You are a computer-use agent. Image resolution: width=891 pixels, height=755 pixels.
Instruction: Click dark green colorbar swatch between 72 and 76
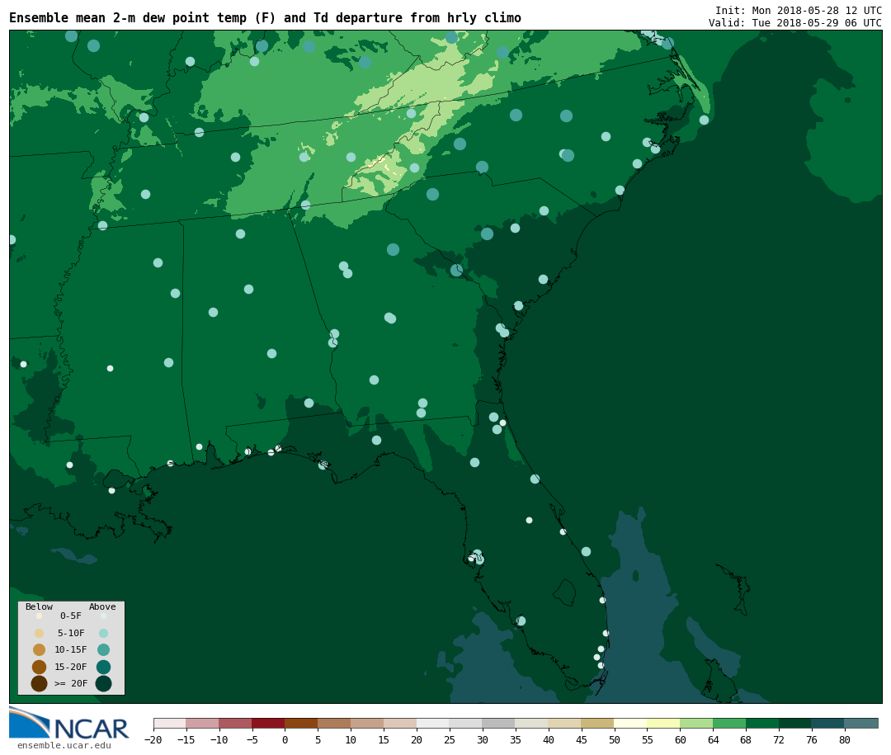coord(796,723)
